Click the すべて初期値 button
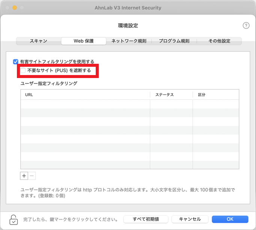The height and width of the screenshot is (230, 256). (x=146, y=219)
